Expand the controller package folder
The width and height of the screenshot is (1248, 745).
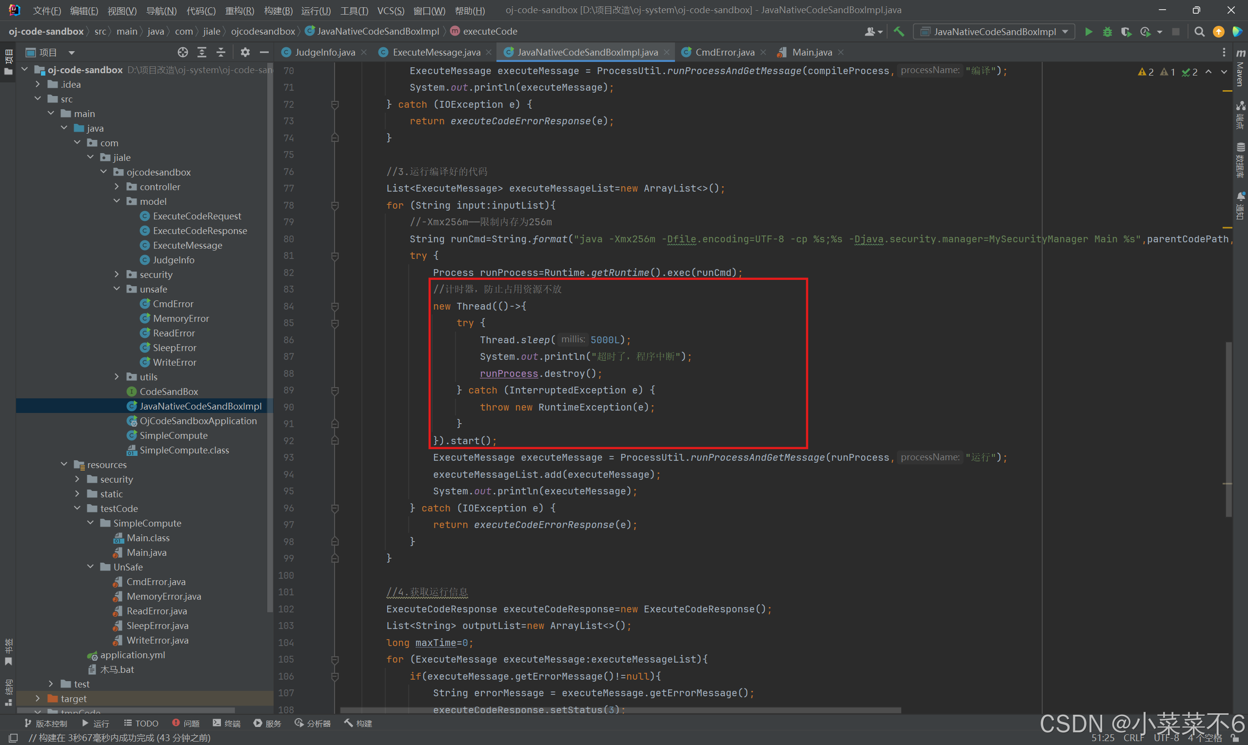pos(117,187)
